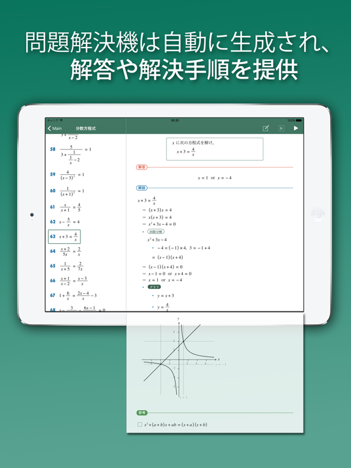The height and width of the screenshot is (468, 351).
Task: Tap the problem statement box
Action: (214, 149)
